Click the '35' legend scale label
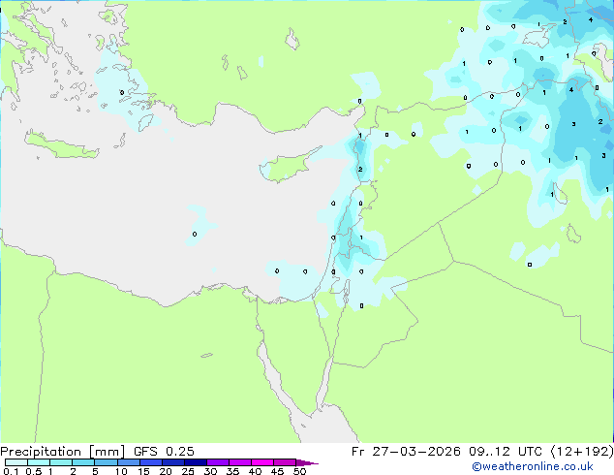 click(232, 471)
